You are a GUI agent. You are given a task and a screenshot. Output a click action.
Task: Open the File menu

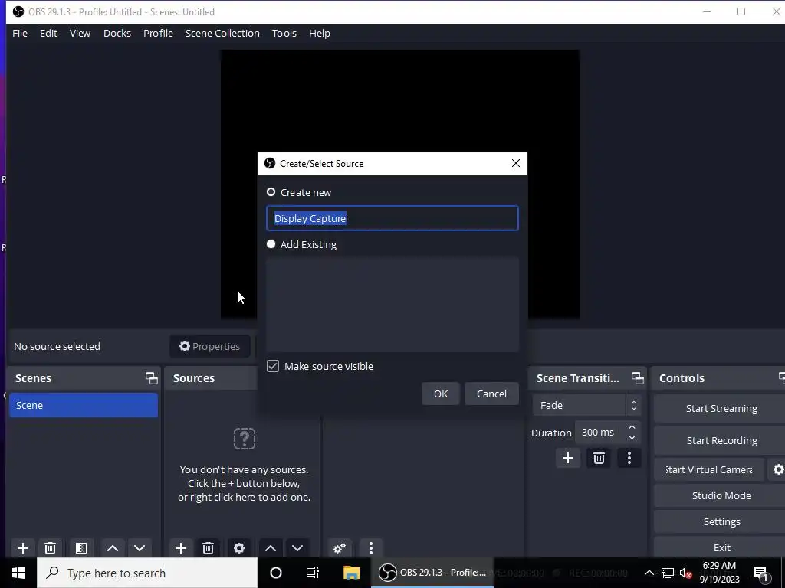pyautogui.click(x=20, y=33)
